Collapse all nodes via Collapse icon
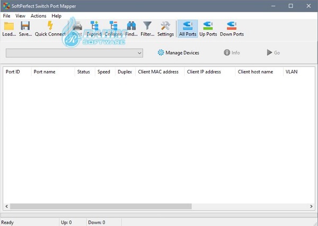Viewport: 318px width, 226px height. [x=113, y=26]
